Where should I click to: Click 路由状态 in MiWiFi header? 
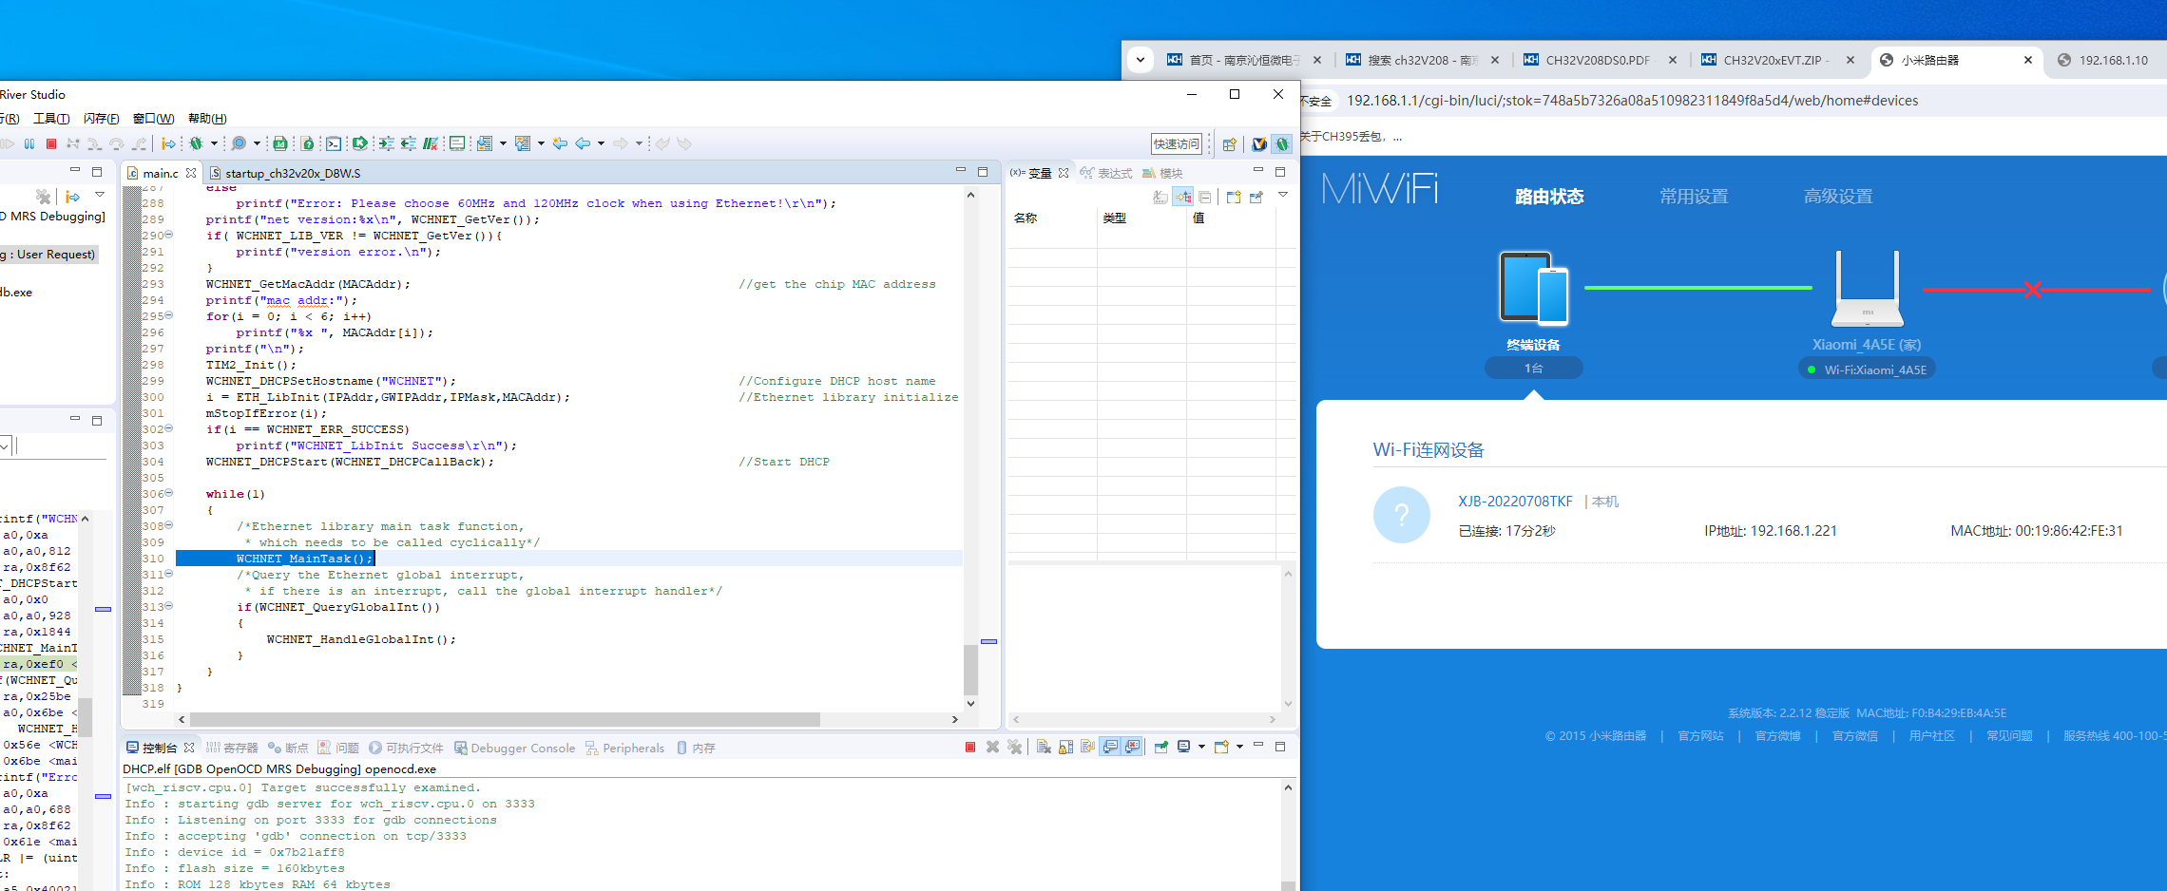pos(1549,197)
